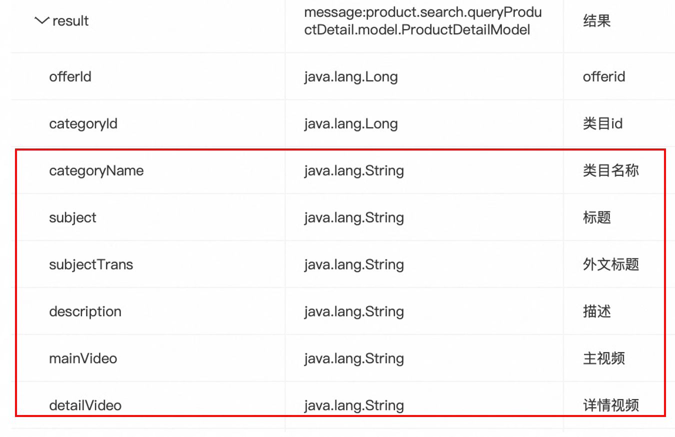This screenshot has width=675, height=437.
Task: Select the subject field name
Action: pyautogui.click(x=72, y=217)
